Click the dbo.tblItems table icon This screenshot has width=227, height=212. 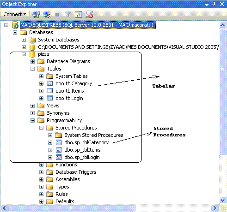pos(50,91)
